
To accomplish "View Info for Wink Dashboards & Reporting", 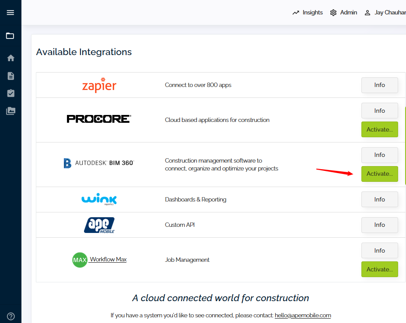I will [x=380, y=199].
